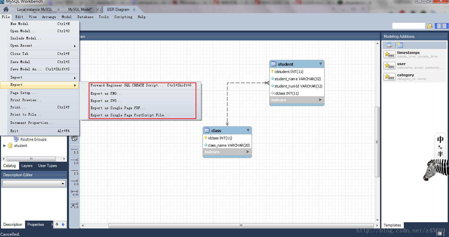Viewport: 449px width, 237px height.
Task: Click the user MWB template icon
Action: click(x=389, y=65)
